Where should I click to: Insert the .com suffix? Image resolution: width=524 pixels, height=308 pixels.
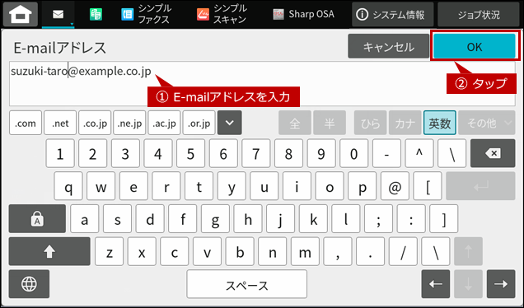(x=26, y=123)
